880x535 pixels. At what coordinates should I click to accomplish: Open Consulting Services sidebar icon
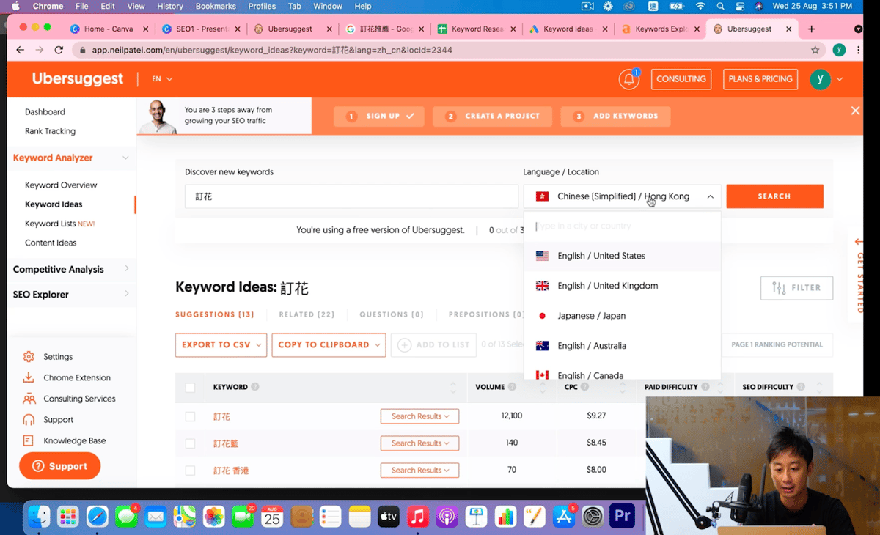(29, 399)
